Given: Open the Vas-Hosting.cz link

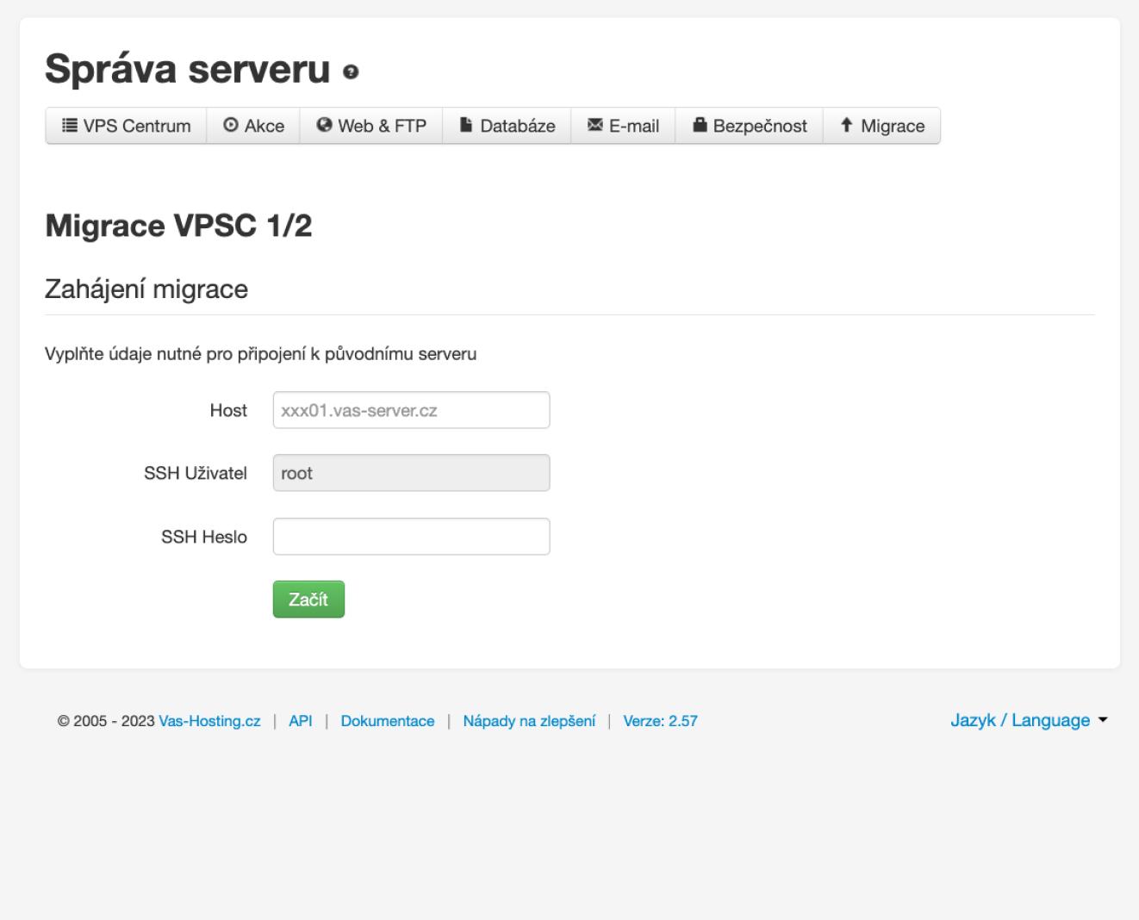Looking at the screenshot, I should (209, 721).
